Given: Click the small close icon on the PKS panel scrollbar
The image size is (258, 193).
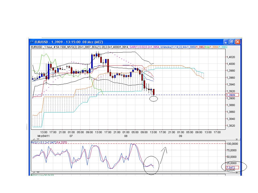Looking at the screenshot, I should click(237, 139).
